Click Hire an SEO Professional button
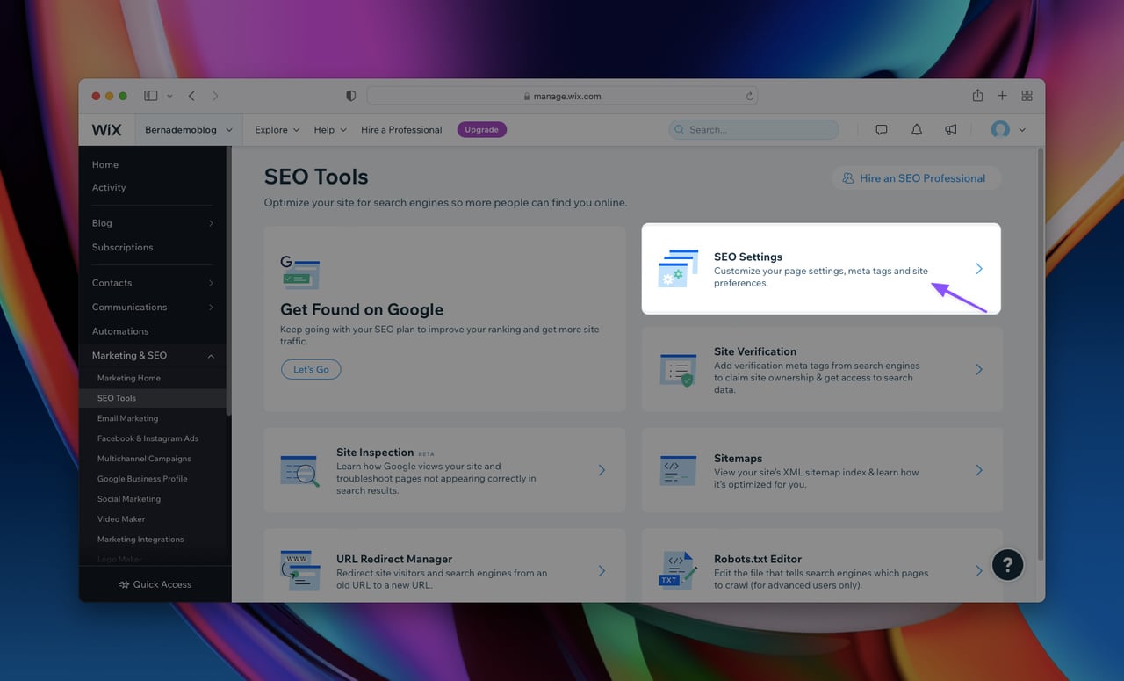The image size is (1124, 681). 914,178
